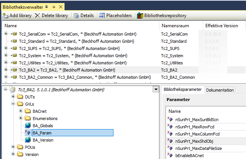Click the BA_Param parameter list icon

(28, 132)
